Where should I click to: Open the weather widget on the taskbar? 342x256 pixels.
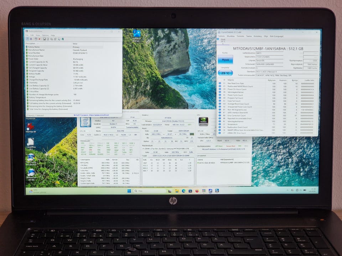pos(37,191)
